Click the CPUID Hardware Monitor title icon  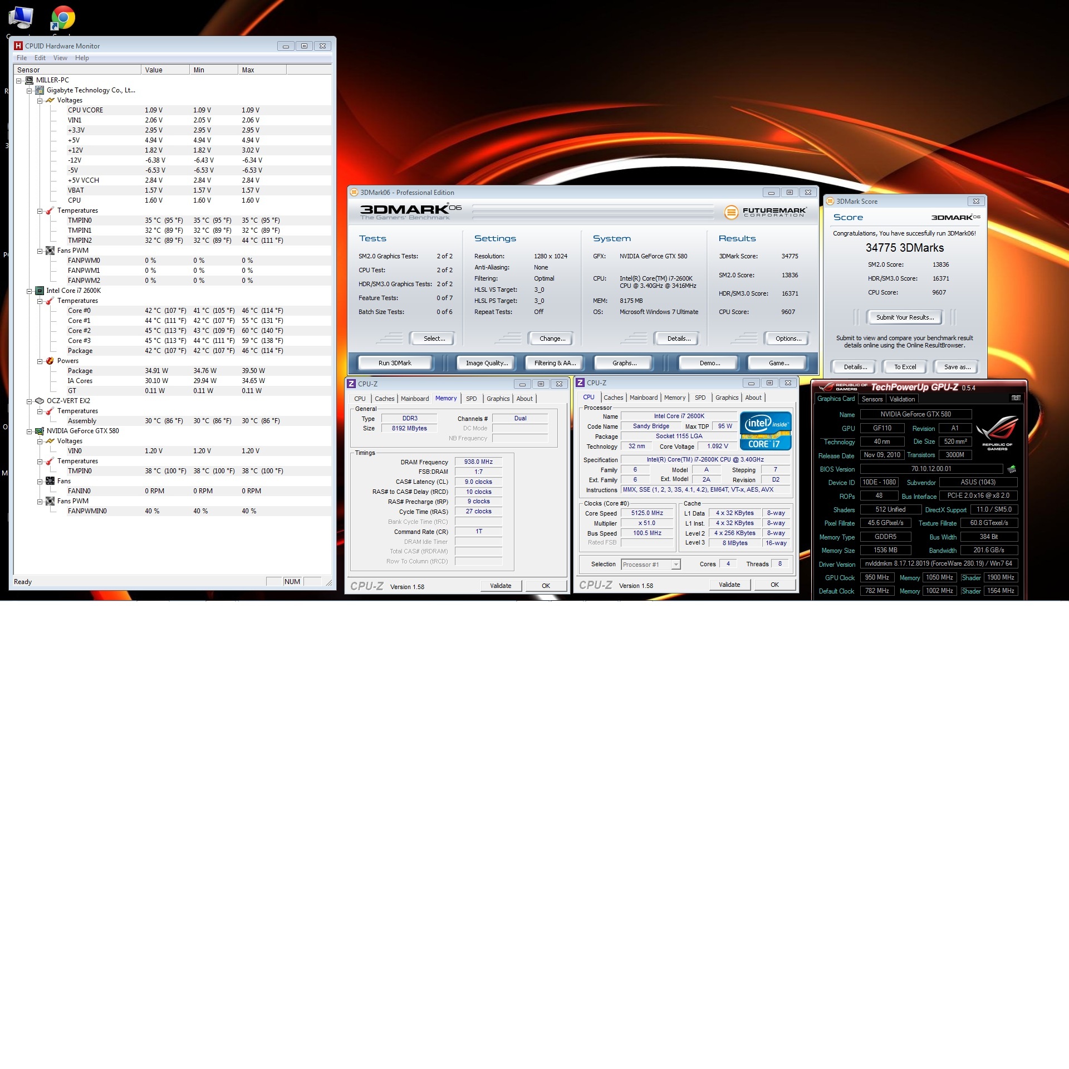click(18, 46)
